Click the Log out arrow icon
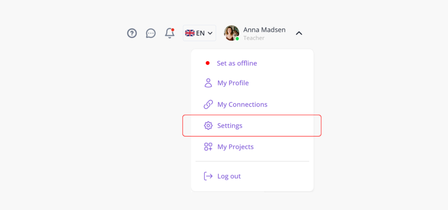This screenshot has height=210, width=448. [208, 176]
